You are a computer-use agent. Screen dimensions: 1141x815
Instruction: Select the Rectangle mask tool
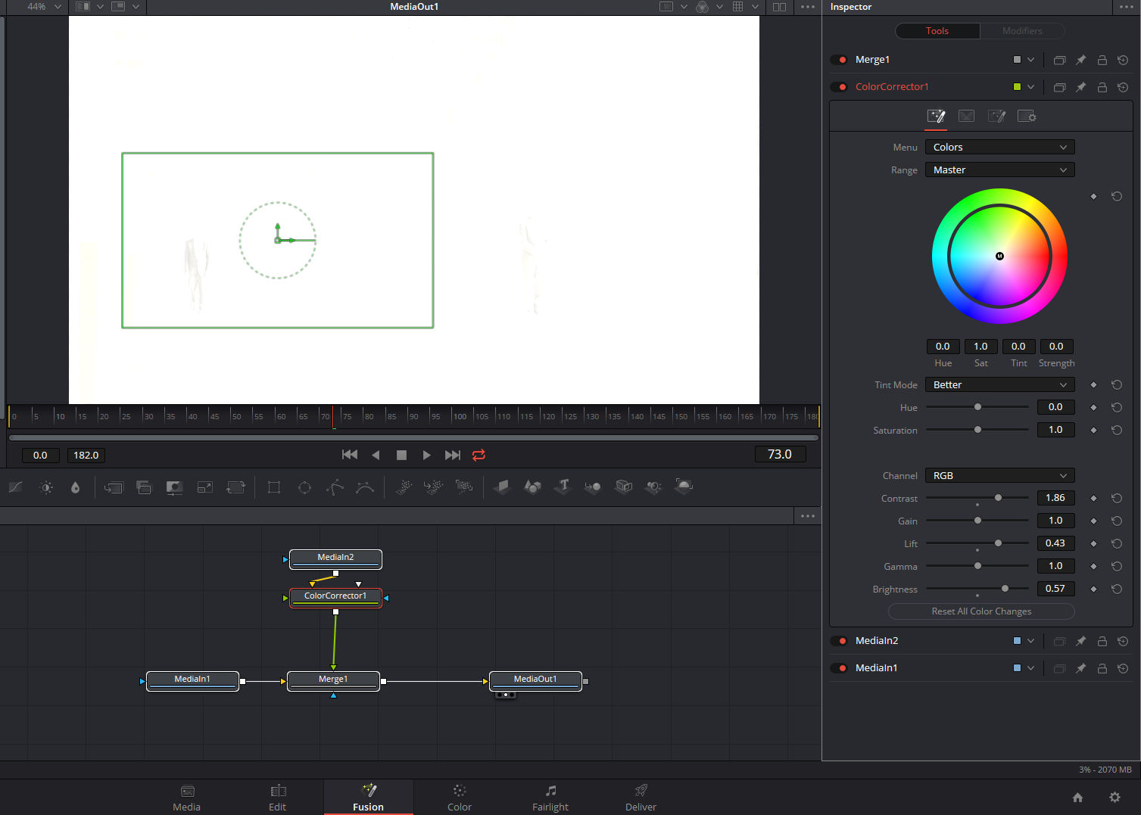(x=274, y=487)
